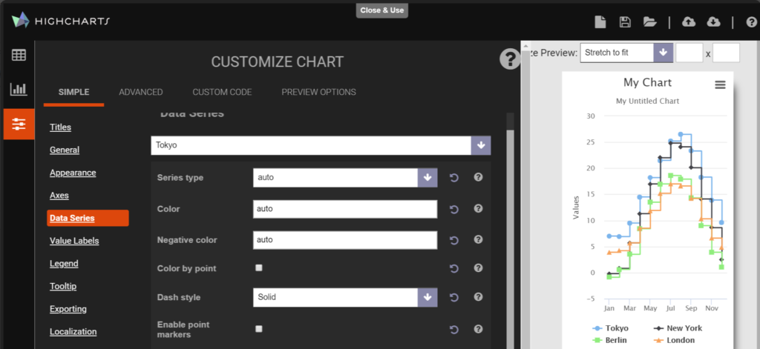Open the Exporting section
The image size is (760, 349).
pyautogui.click(x=68, y=309)
